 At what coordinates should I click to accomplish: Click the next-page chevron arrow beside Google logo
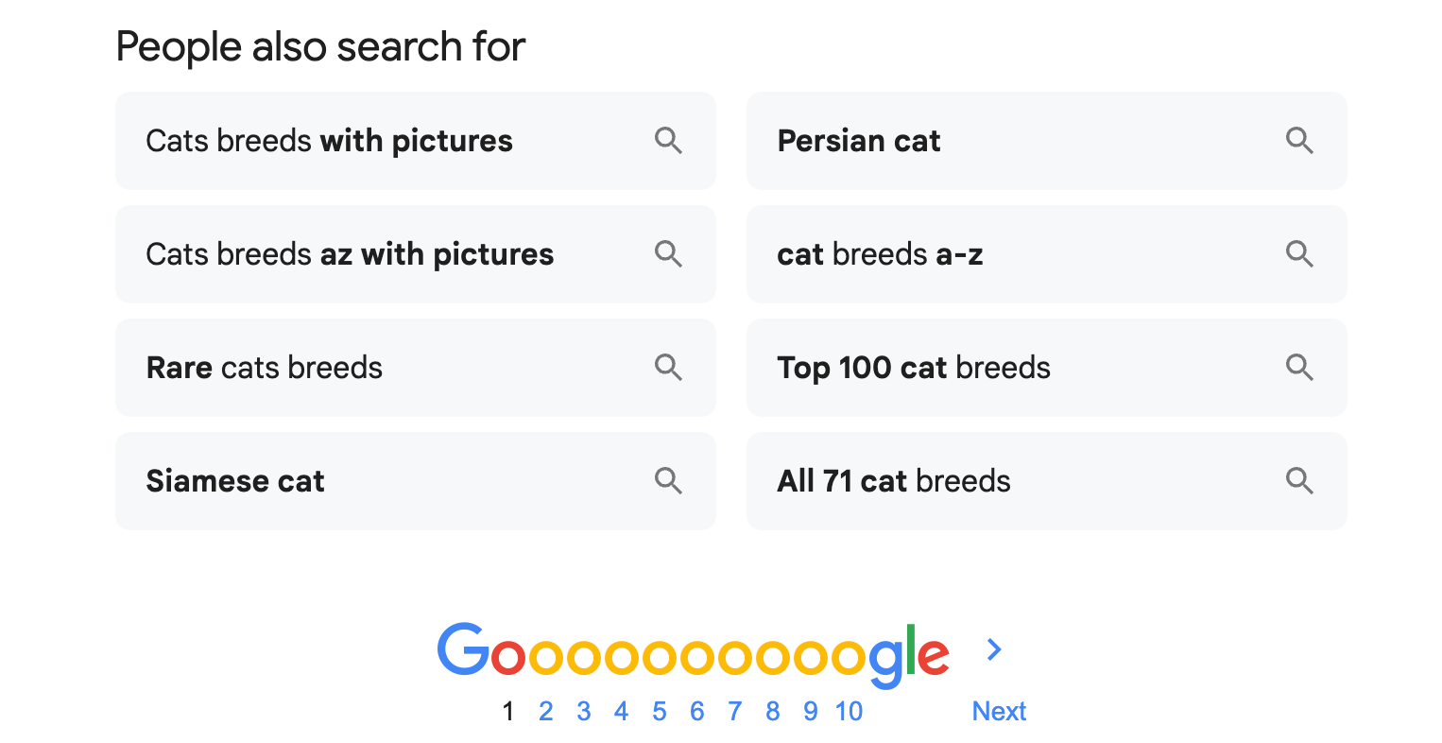tap(994, 649)
